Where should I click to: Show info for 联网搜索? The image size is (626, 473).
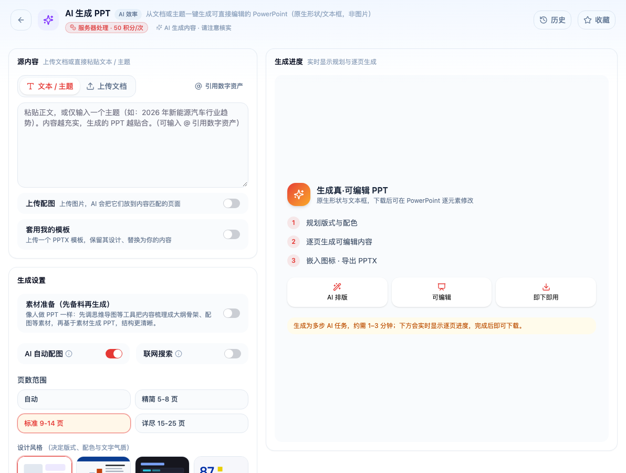(x=179, y=354)
